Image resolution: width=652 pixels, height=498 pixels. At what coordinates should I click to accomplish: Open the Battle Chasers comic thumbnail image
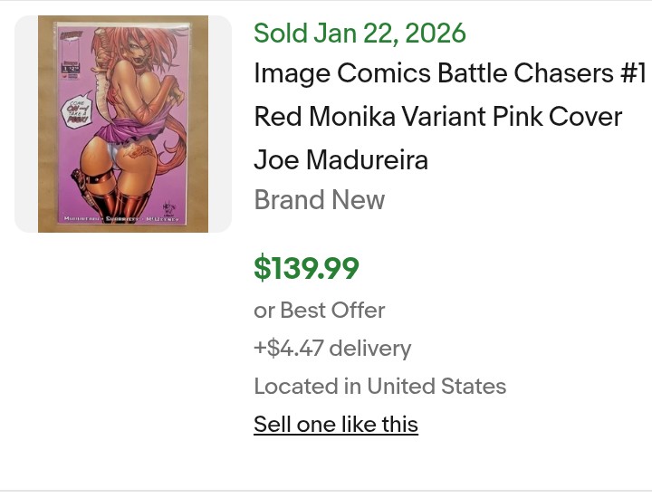click(123, 123)
